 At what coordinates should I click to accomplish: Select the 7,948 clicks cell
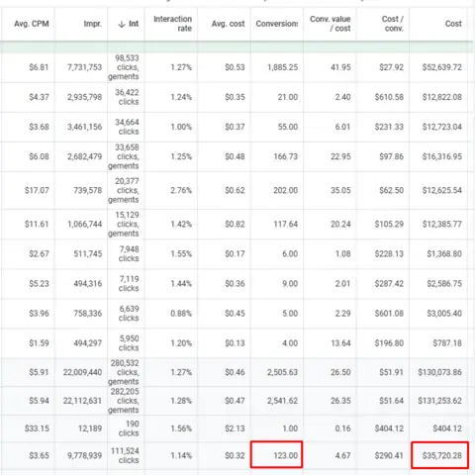pyautogui.click(x=129, y=253)
